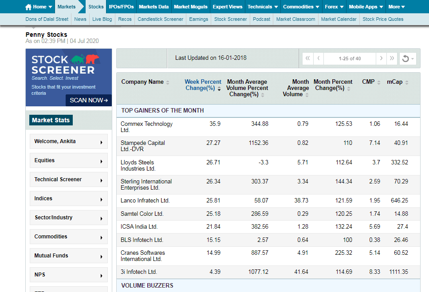This screenshot has width=429, height=292.
Task: Expand Sector/Industry sidebar section
Action: [69, 218]
